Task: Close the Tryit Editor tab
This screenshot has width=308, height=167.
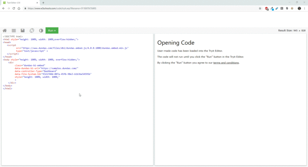Action: coord(37,3)
